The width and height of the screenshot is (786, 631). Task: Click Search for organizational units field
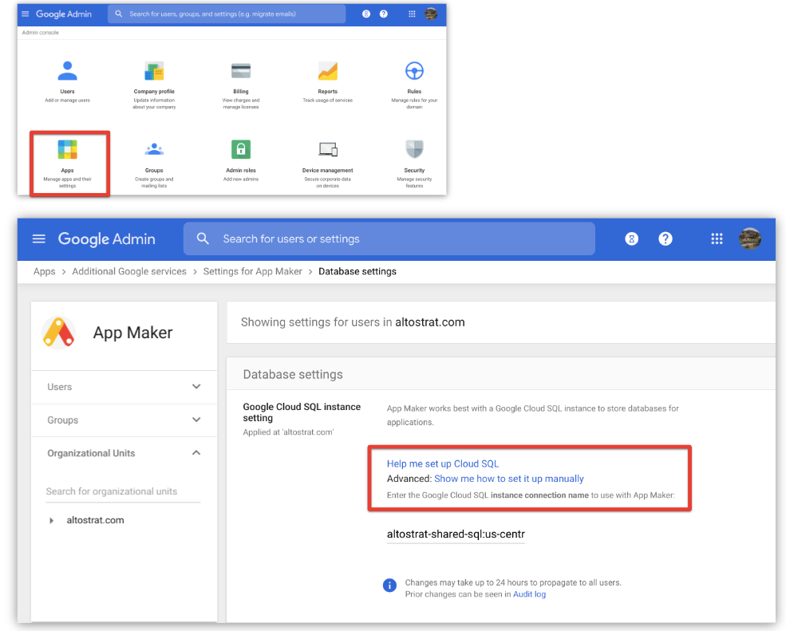[x=123, y=491]
